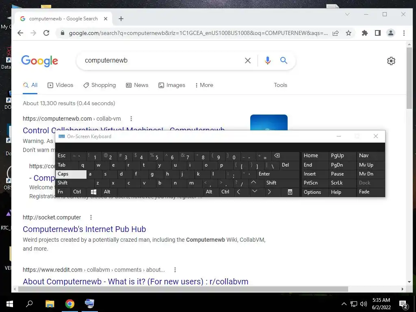Click the padlock site info icon

click(x=62, y=33)
